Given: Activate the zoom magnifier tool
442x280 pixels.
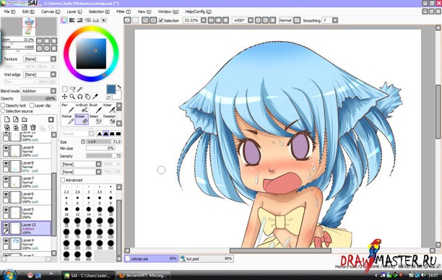Looking at the screenshot, I should [72, 97].
